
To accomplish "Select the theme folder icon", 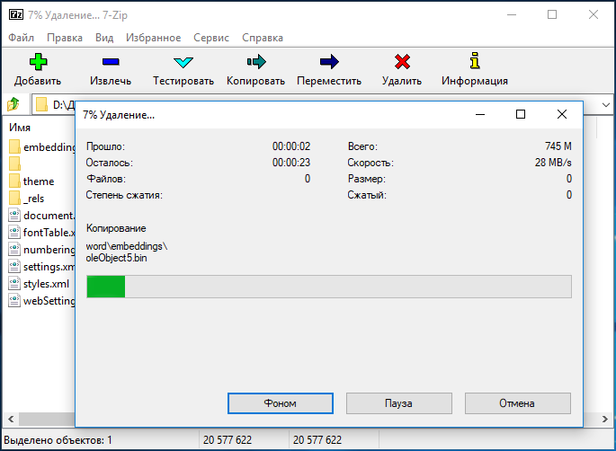I will click(14, 181).
